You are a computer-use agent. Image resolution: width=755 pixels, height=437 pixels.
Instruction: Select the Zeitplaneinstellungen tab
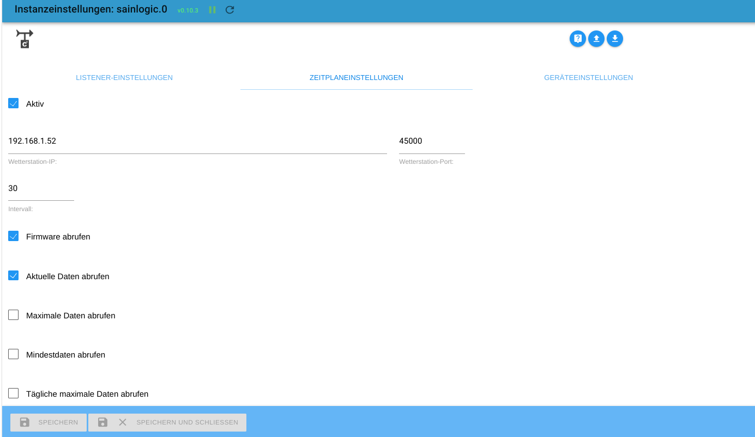point(357,78)
